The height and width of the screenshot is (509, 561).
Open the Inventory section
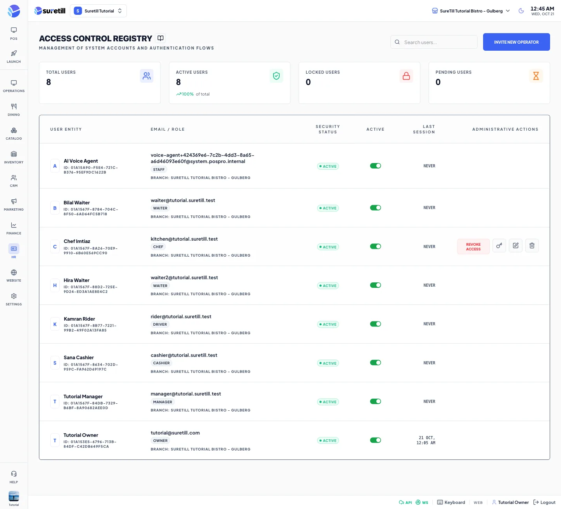click(x=14, y=158)
